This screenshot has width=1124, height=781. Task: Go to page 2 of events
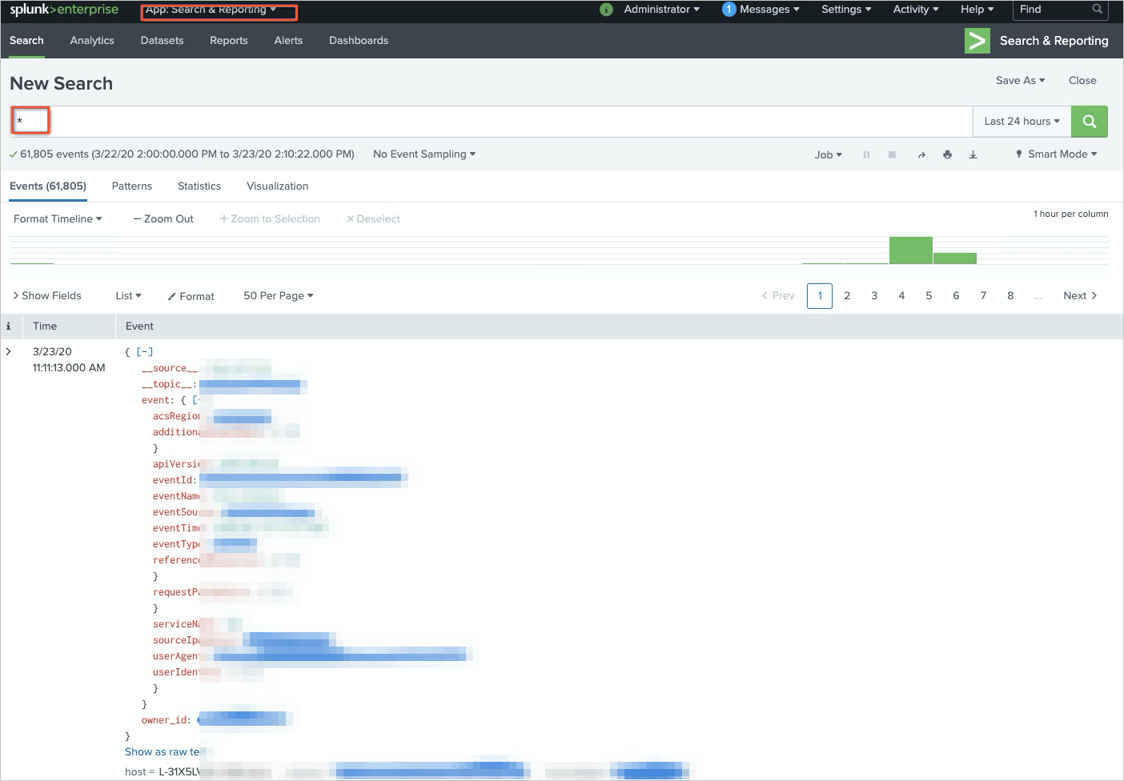click(x=847, y=295)
